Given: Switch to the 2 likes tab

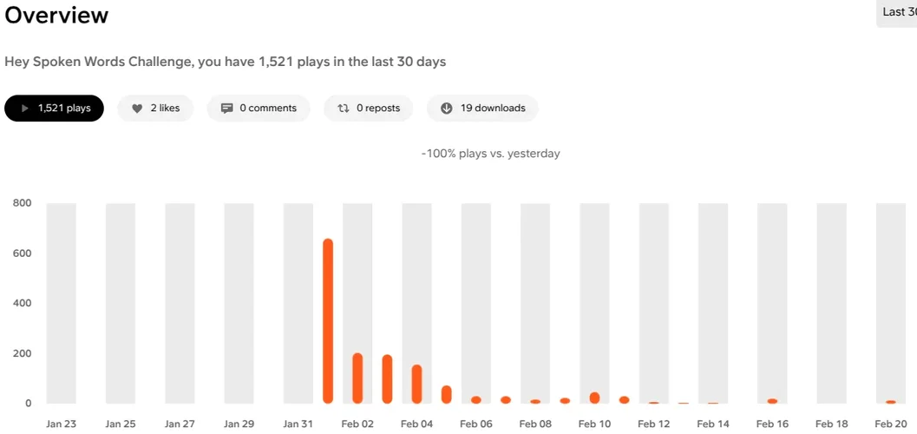Looking at the screenshot, I should point(156,108).
